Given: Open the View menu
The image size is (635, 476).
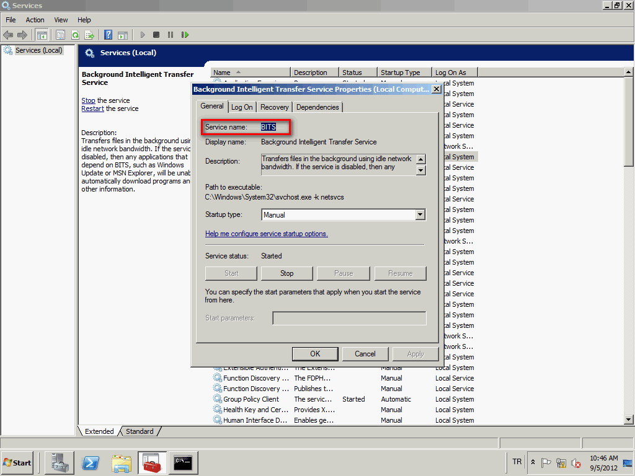Looking at the screenshot, I should (61, 20).
